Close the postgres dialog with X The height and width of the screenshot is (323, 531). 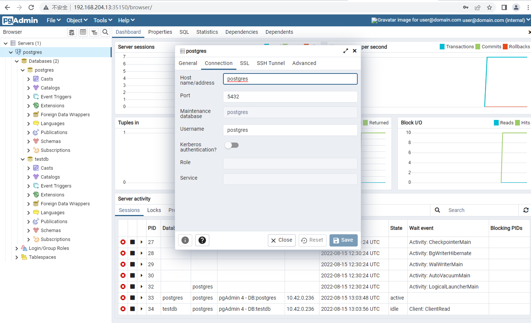pos(355,51)
